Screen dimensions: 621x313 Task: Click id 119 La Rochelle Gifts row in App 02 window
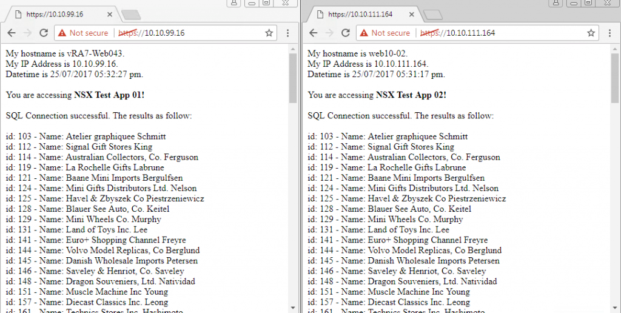[386, 167]
